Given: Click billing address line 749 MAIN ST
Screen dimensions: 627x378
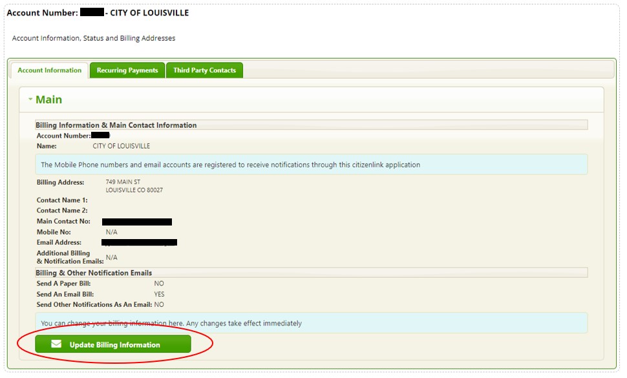Looking at the screenshot, I should coord(123,182).
